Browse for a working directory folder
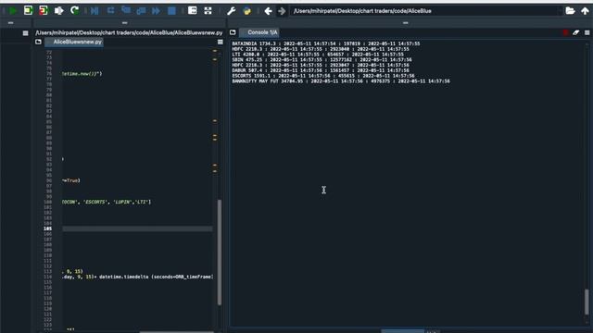Viewport: 593px width, 333px height. (x=571, y=10)
